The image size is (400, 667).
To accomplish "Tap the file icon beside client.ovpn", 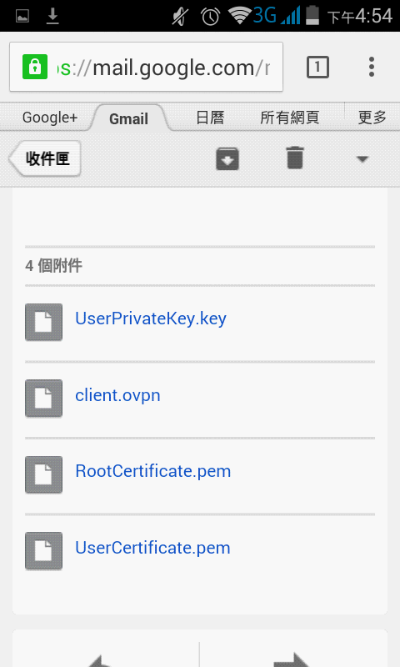I will tap(44, 399).
